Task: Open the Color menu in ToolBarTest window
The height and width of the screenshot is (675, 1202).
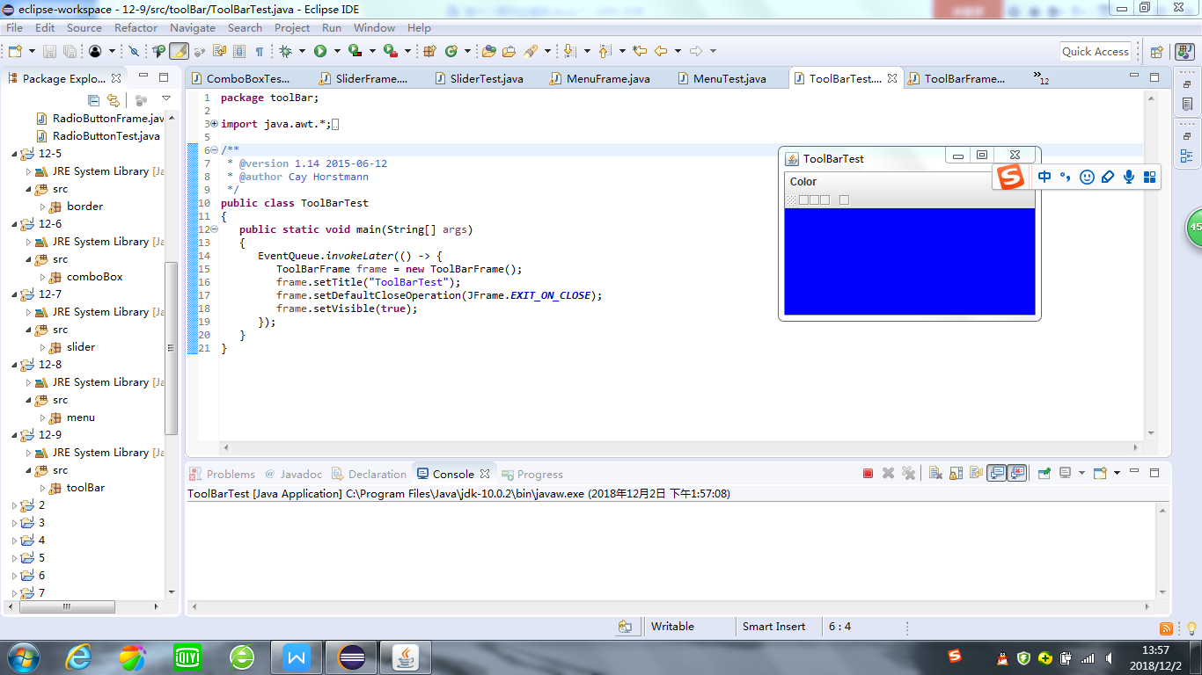Action: point(803,182)
